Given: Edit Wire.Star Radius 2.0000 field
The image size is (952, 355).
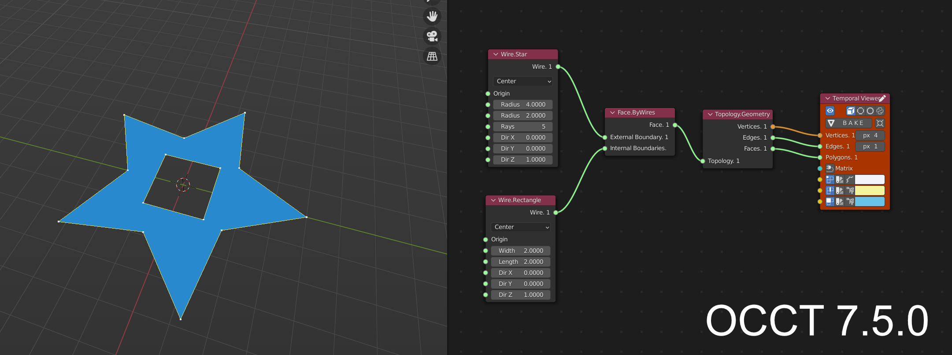Looking at the screenshot, I should point(523,115).
